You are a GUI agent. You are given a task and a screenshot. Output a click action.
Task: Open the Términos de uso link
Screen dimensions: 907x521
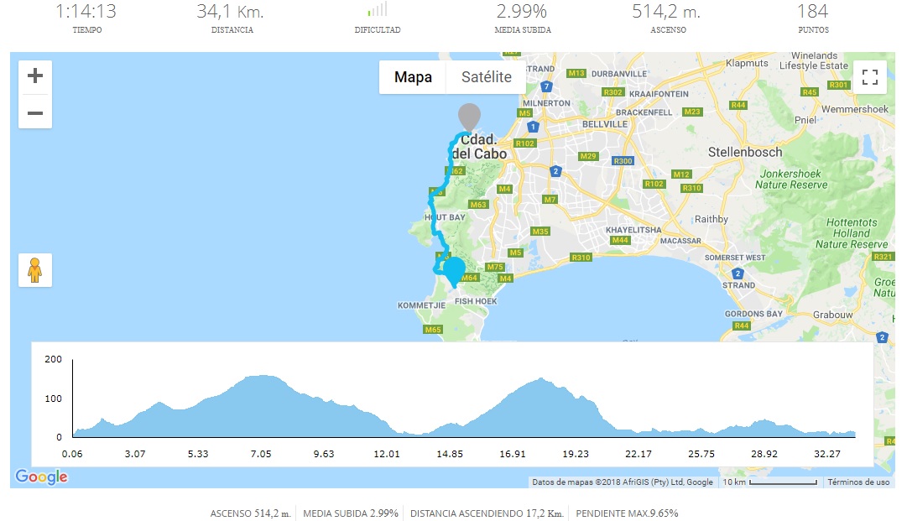tap(858, 482)
